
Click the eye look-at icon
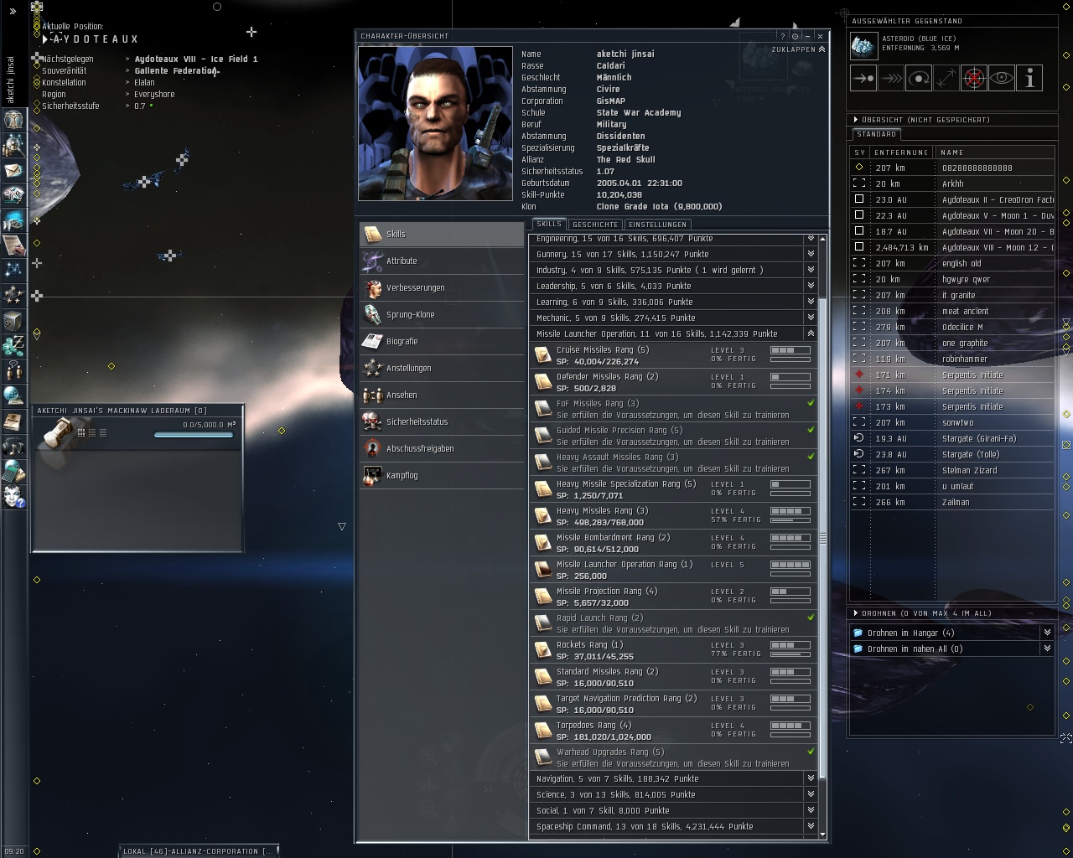pos(1002,78)
